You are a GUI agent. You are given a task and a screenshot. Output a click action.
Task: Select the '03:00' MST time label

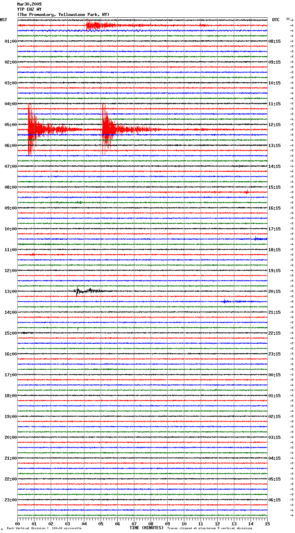click(11, 83)
